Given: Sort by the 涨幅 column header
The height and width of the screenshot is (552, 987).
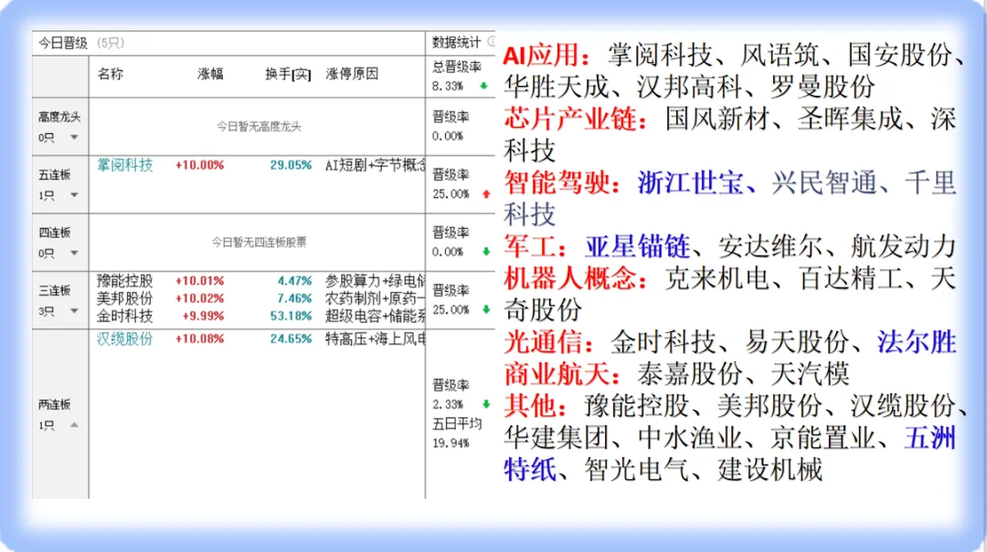Looking at the screenshot, I should (210, 74).
